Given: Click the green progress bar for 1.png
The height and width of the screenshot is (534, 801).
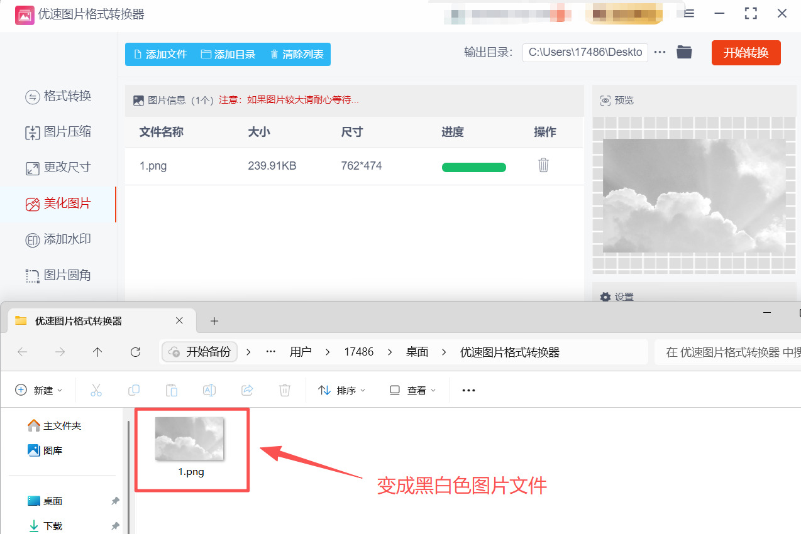Looking at the screenshot, I should point(473,166).
